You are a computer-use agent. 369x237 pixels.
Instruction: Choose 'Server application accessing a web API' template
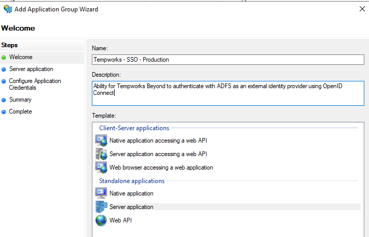158,154
